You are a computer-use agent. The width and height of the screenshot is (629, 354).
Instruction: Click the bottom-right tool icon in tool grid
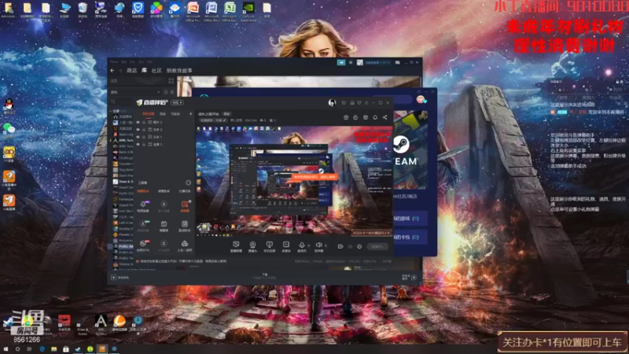click(x=185, y=245)
